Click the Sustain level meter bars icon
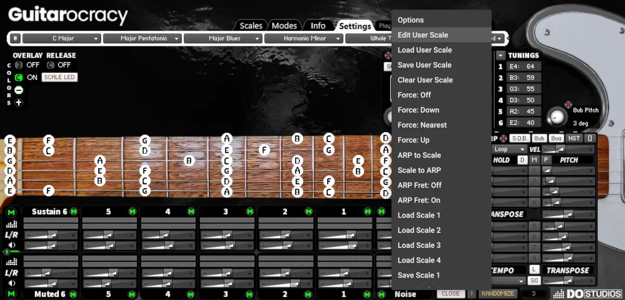 tap(11, 224)
